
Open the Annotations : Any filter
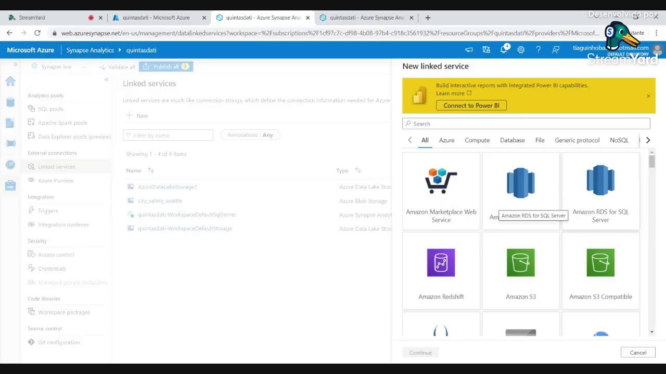250,135
